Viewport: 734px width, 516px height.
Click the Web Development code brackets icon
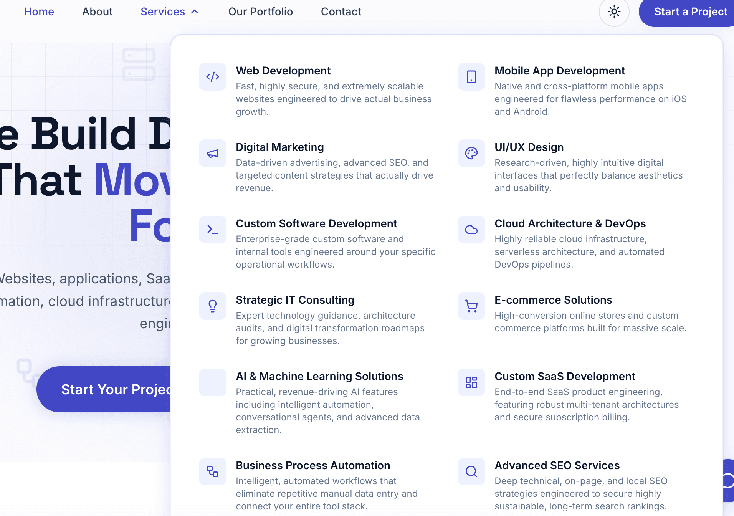(x=213, y=77)
